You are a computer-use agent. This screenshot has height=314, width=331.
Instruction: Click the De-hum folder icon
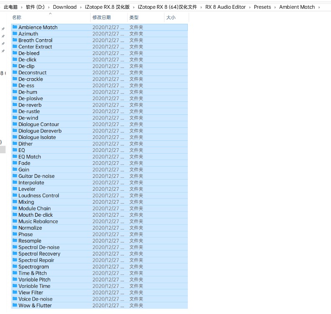pyautogui.click(x=15, y=92)
